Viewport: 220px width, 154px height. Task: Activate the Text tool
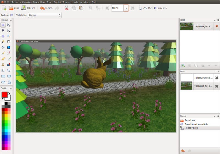[x=3, y=70]
